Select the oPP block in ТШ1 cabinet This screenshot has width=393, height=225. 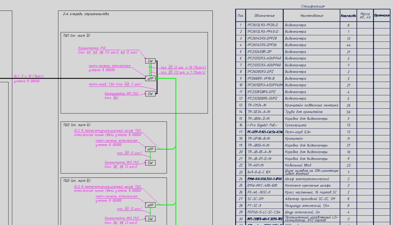(150, 79)
